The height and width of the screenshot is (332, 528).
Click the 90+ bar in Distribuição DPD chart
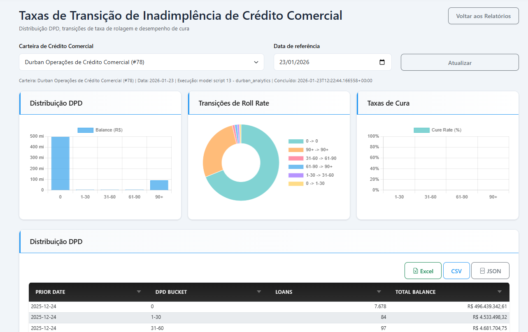pos(159,185)
